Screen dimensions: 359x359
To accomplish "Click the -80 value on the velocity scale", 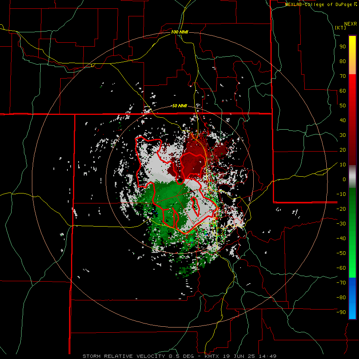I will [x=341, y=298].
